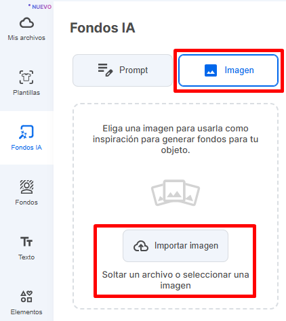Click the Elementos sidebar label
Viewport: 286px width, 321px height.
26,312
